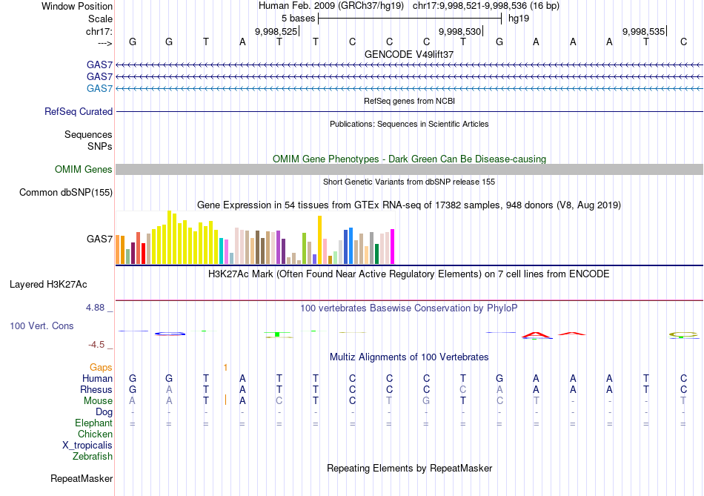Open the GENCODE V49lift37 track title
Image resolution: width=704 pixels, height=496 pixels.
tap(409, 54)
